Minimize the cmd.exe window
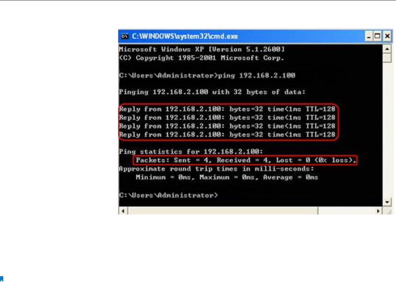396x282 pixels. pos(369,37)
